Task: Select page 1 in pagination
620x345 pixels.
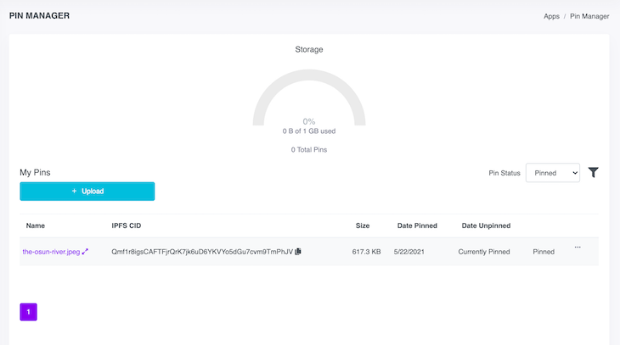Action: [28, 312]
